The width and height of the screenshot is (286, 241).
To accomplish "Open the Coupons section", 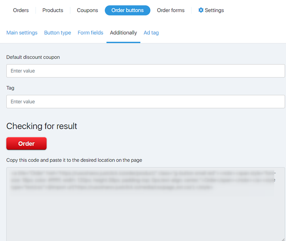I will click(x=87, y=10).
